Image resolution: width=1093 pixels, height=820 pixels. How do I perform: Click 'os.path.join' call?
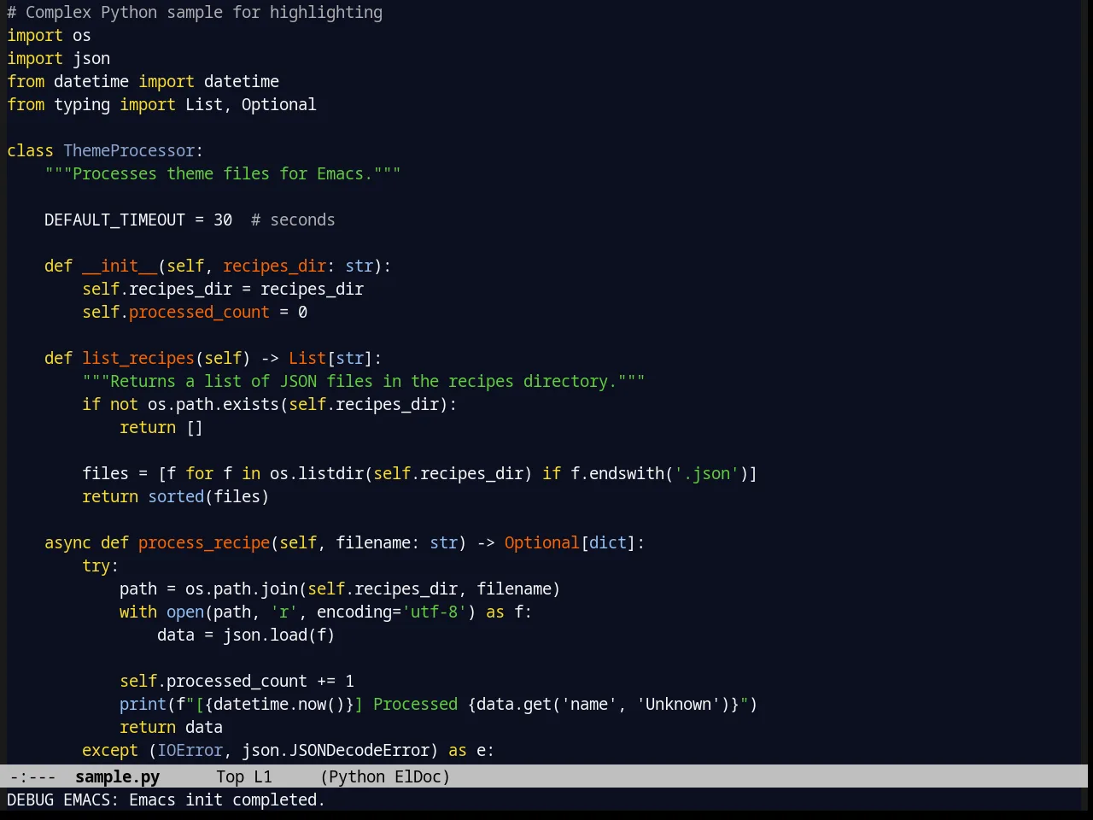pyautogui.click(x=242, y=589)
